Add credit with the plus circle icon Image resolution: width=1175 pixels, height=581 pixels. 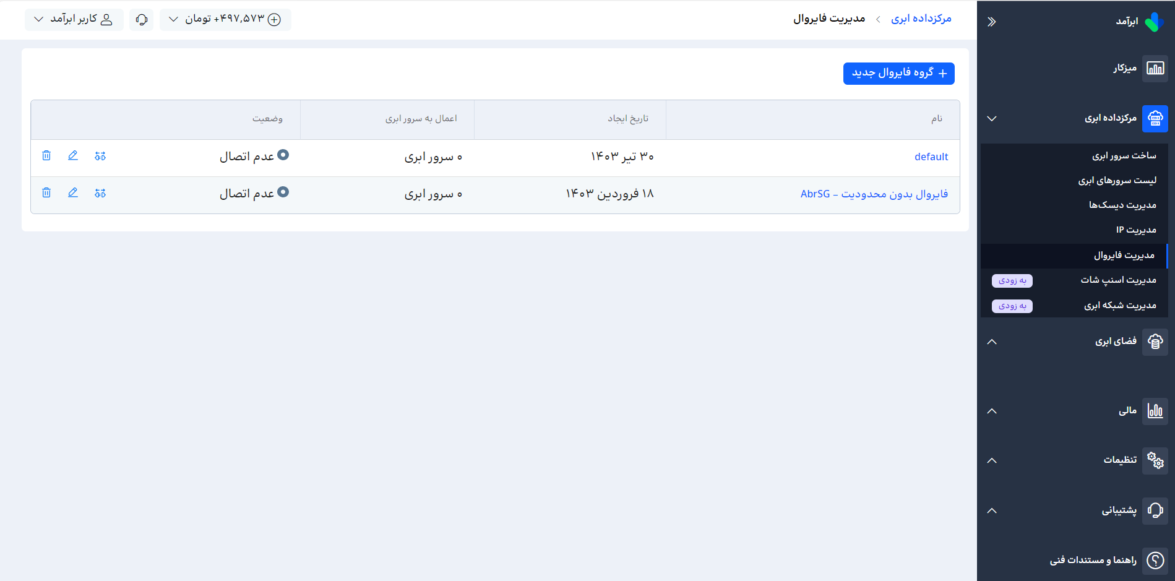click(274, 19)
